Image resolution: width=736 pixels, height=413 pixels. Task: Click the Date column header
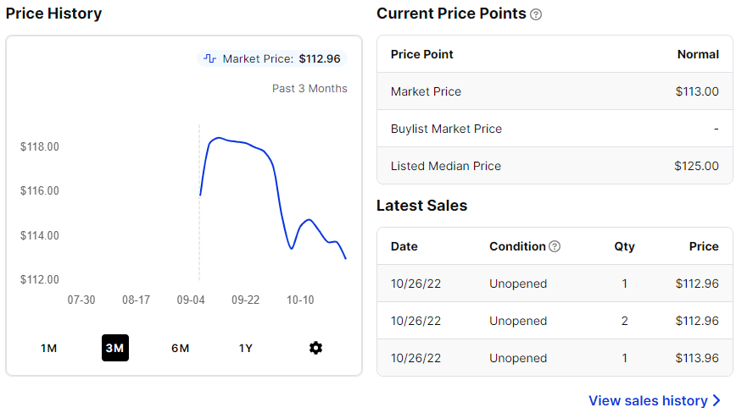[x=404, y=246]
